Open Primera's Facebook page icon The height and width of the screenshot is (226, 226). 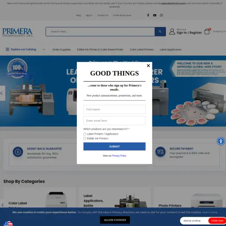(x=148, y=15)
